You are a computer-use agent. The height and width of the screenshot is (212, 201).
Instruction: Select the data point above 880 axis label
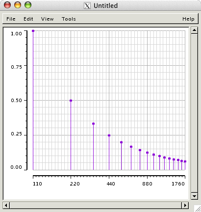pyautogui.click(x=147, y=153)
